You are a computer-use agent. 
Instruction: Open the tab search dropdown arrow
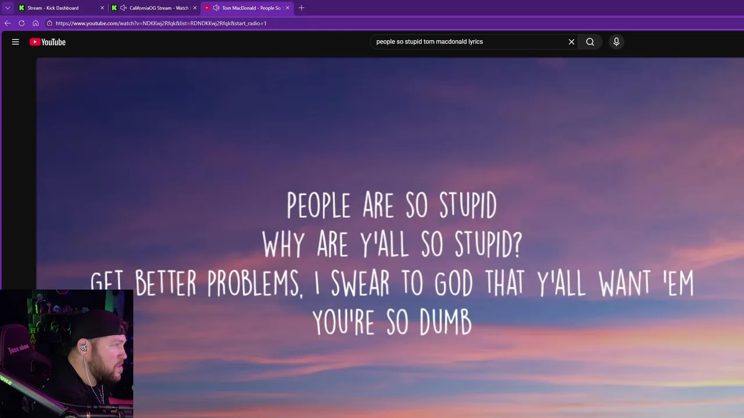tap(8, 8)
